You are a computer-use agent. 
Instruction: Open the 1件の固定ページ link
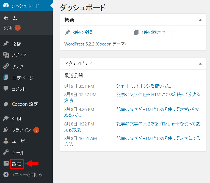[x=157, y=32]
